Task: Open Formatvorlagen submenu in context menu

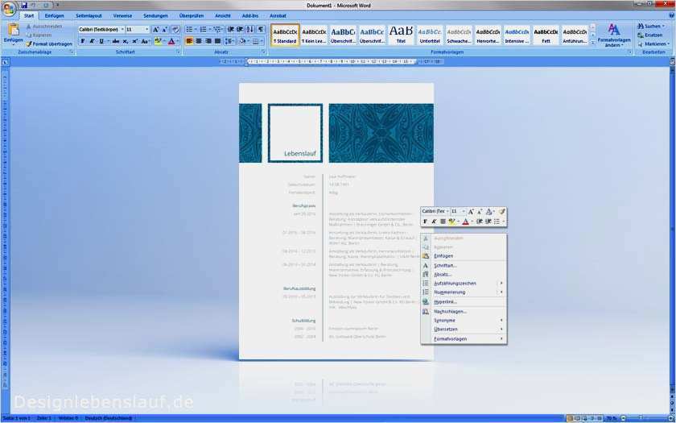Action: 464,339
